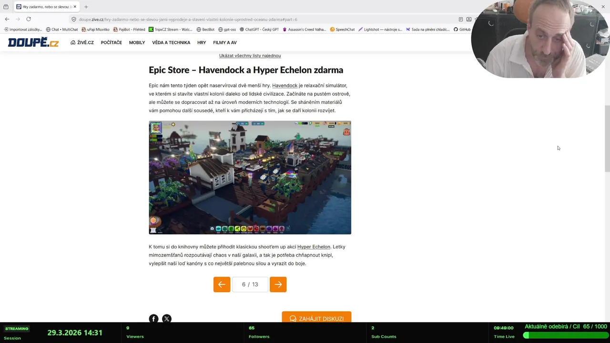This screenshot has width=610, height=343.
Task: Open the Lightshot bookmark
Action: click(x=380, y=30)
